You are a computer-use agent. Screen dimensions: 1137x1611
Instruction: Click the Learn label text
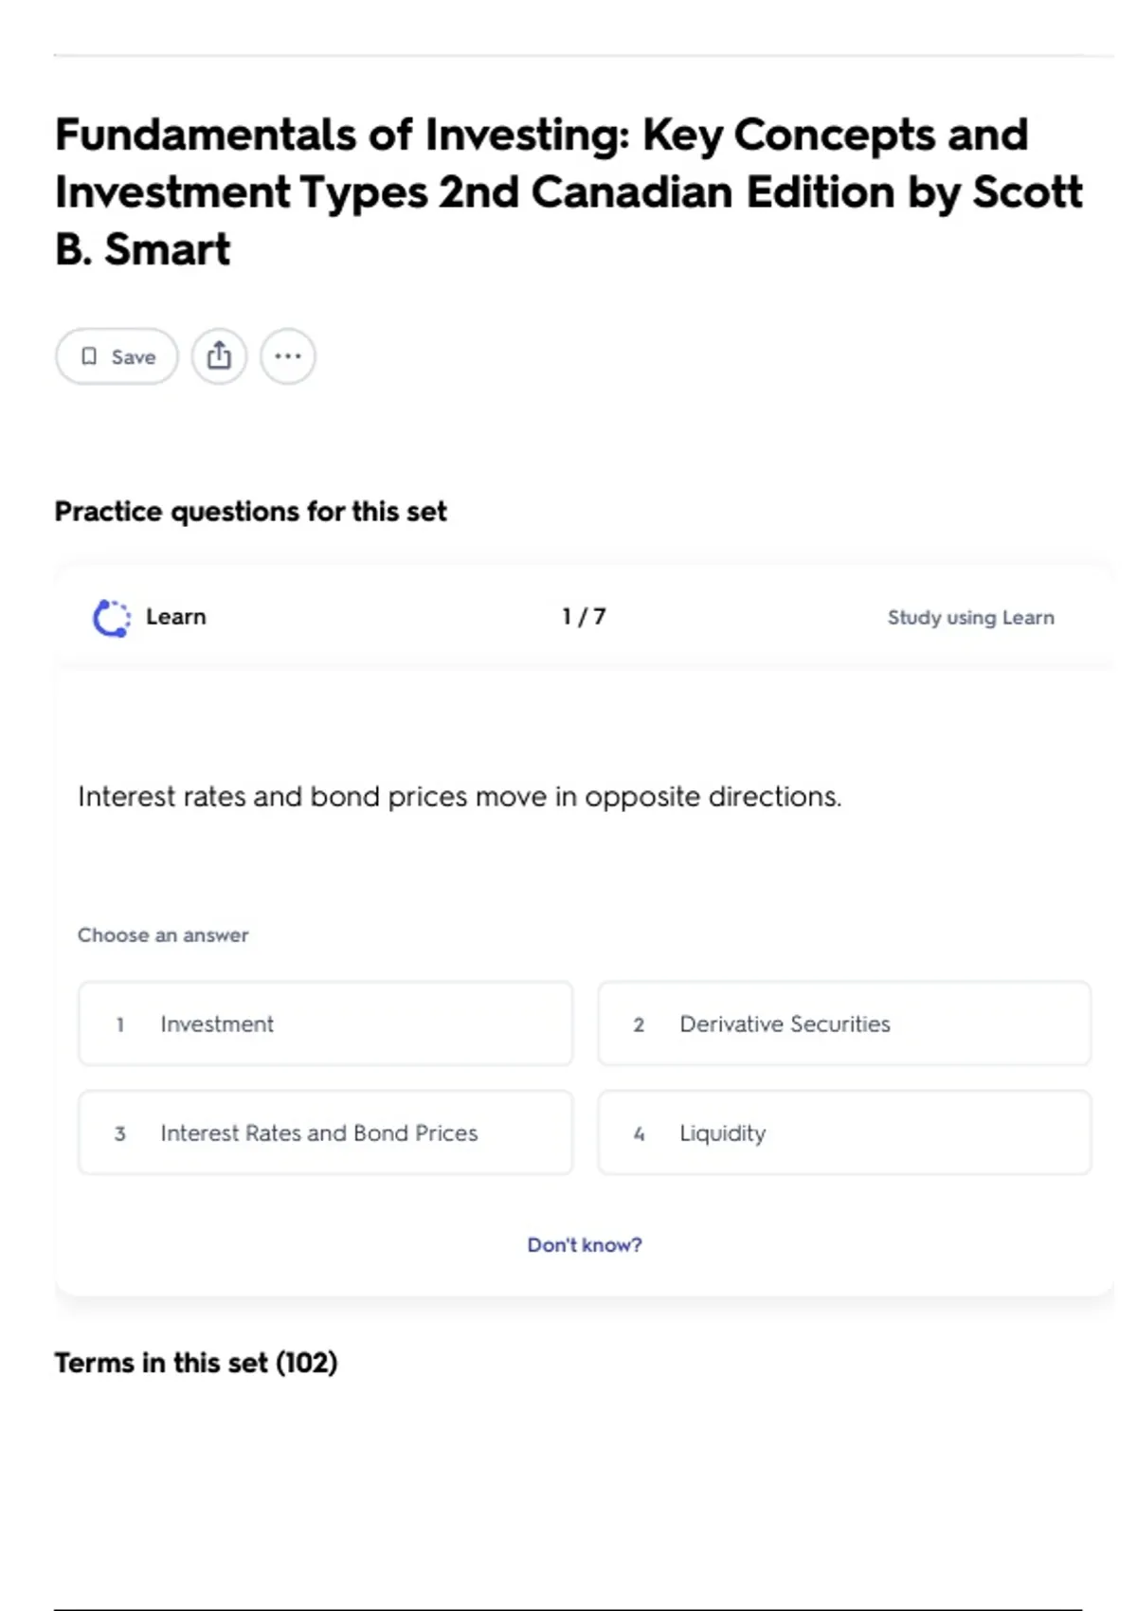pos(176,617)
